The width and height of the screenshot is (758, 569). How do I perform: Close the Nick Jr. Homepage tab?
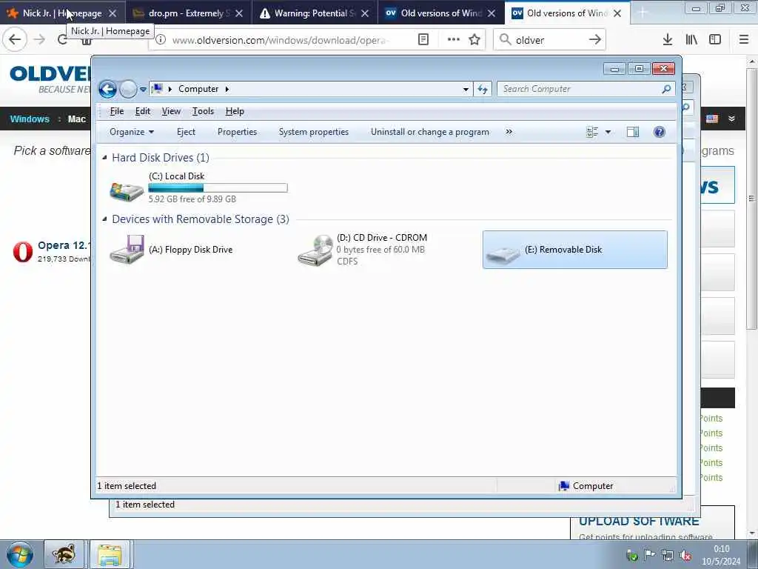click(113, 13)
